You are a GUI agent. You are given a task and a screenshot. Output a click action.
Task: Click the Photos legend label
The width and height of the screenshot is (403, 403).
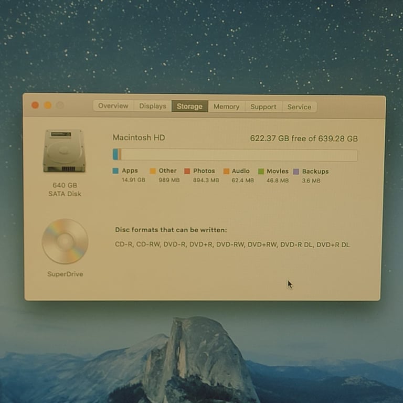[x=204, y=171]
